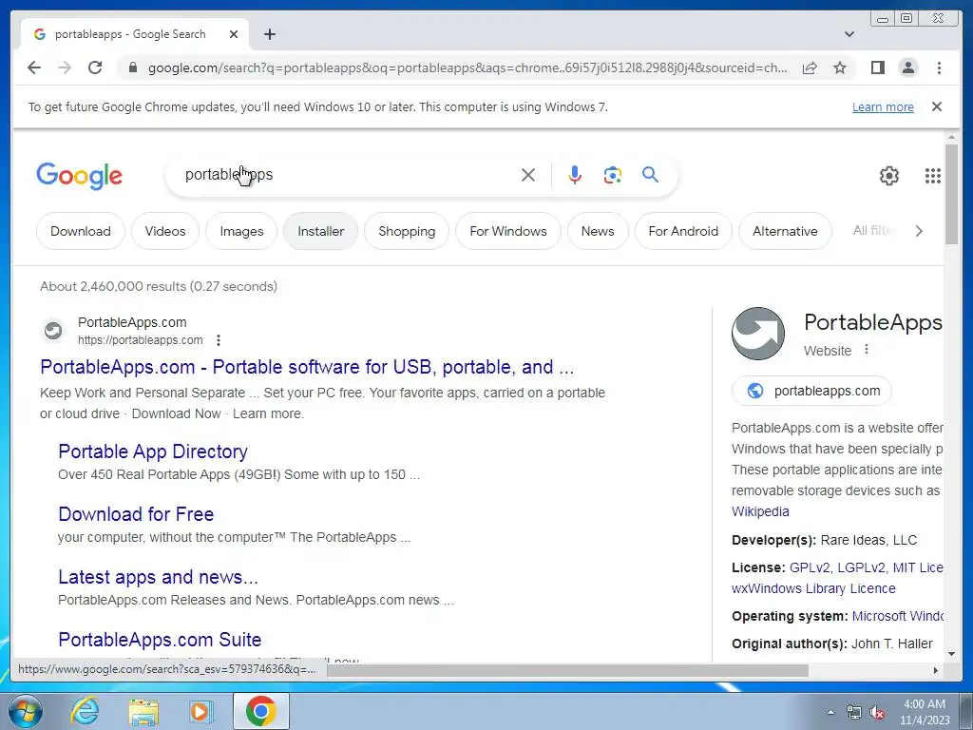Open the Chrome profile avatar

(x=907, y=67)
